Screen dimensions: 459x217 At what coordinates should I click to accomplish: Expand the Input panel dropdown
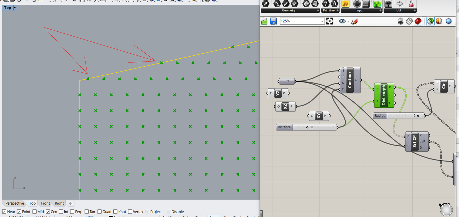[380, 11]
